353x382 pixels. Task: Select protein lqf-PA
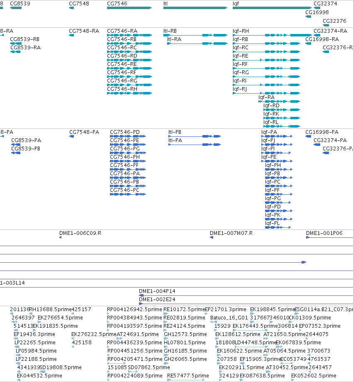[x=269, y=132]
